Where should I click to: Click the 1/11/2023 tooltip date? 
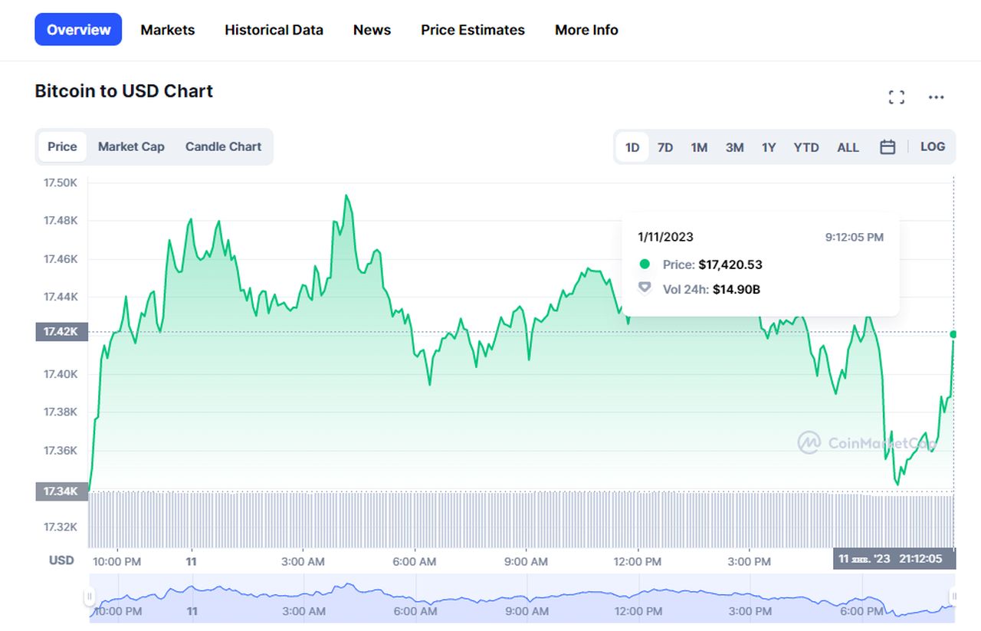tap(665, 237)
